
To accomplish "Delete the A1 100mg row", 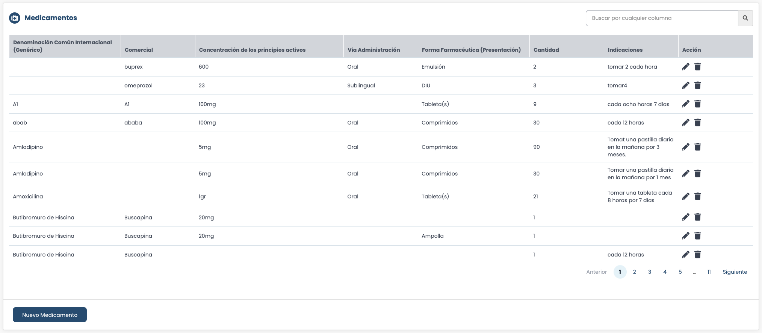I will [x=698, y=104].
